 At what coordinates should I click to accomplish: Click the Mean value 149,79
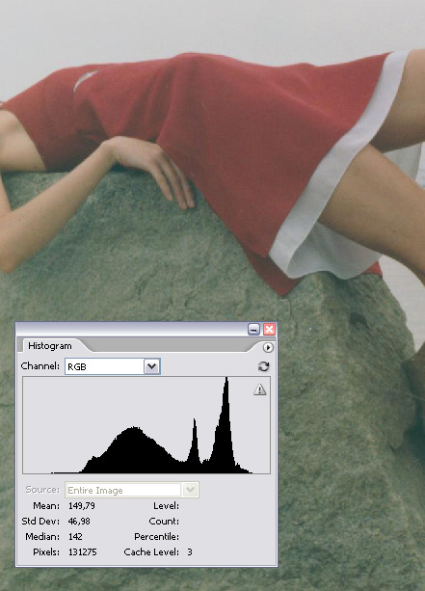(82, 506)
